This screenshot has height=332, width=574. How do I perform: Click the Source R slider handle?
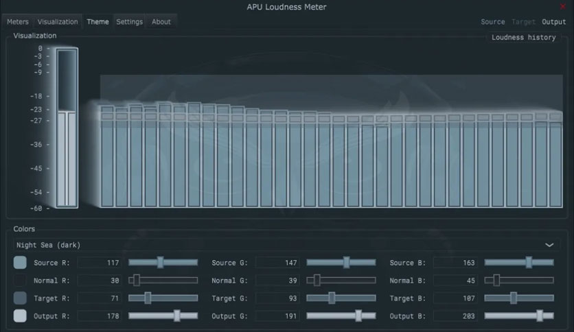pos(161,262)
